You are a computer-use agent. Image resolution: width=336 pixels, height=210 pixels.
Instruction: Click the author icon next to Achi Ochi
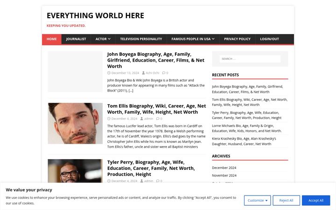[x=143, y=73]
